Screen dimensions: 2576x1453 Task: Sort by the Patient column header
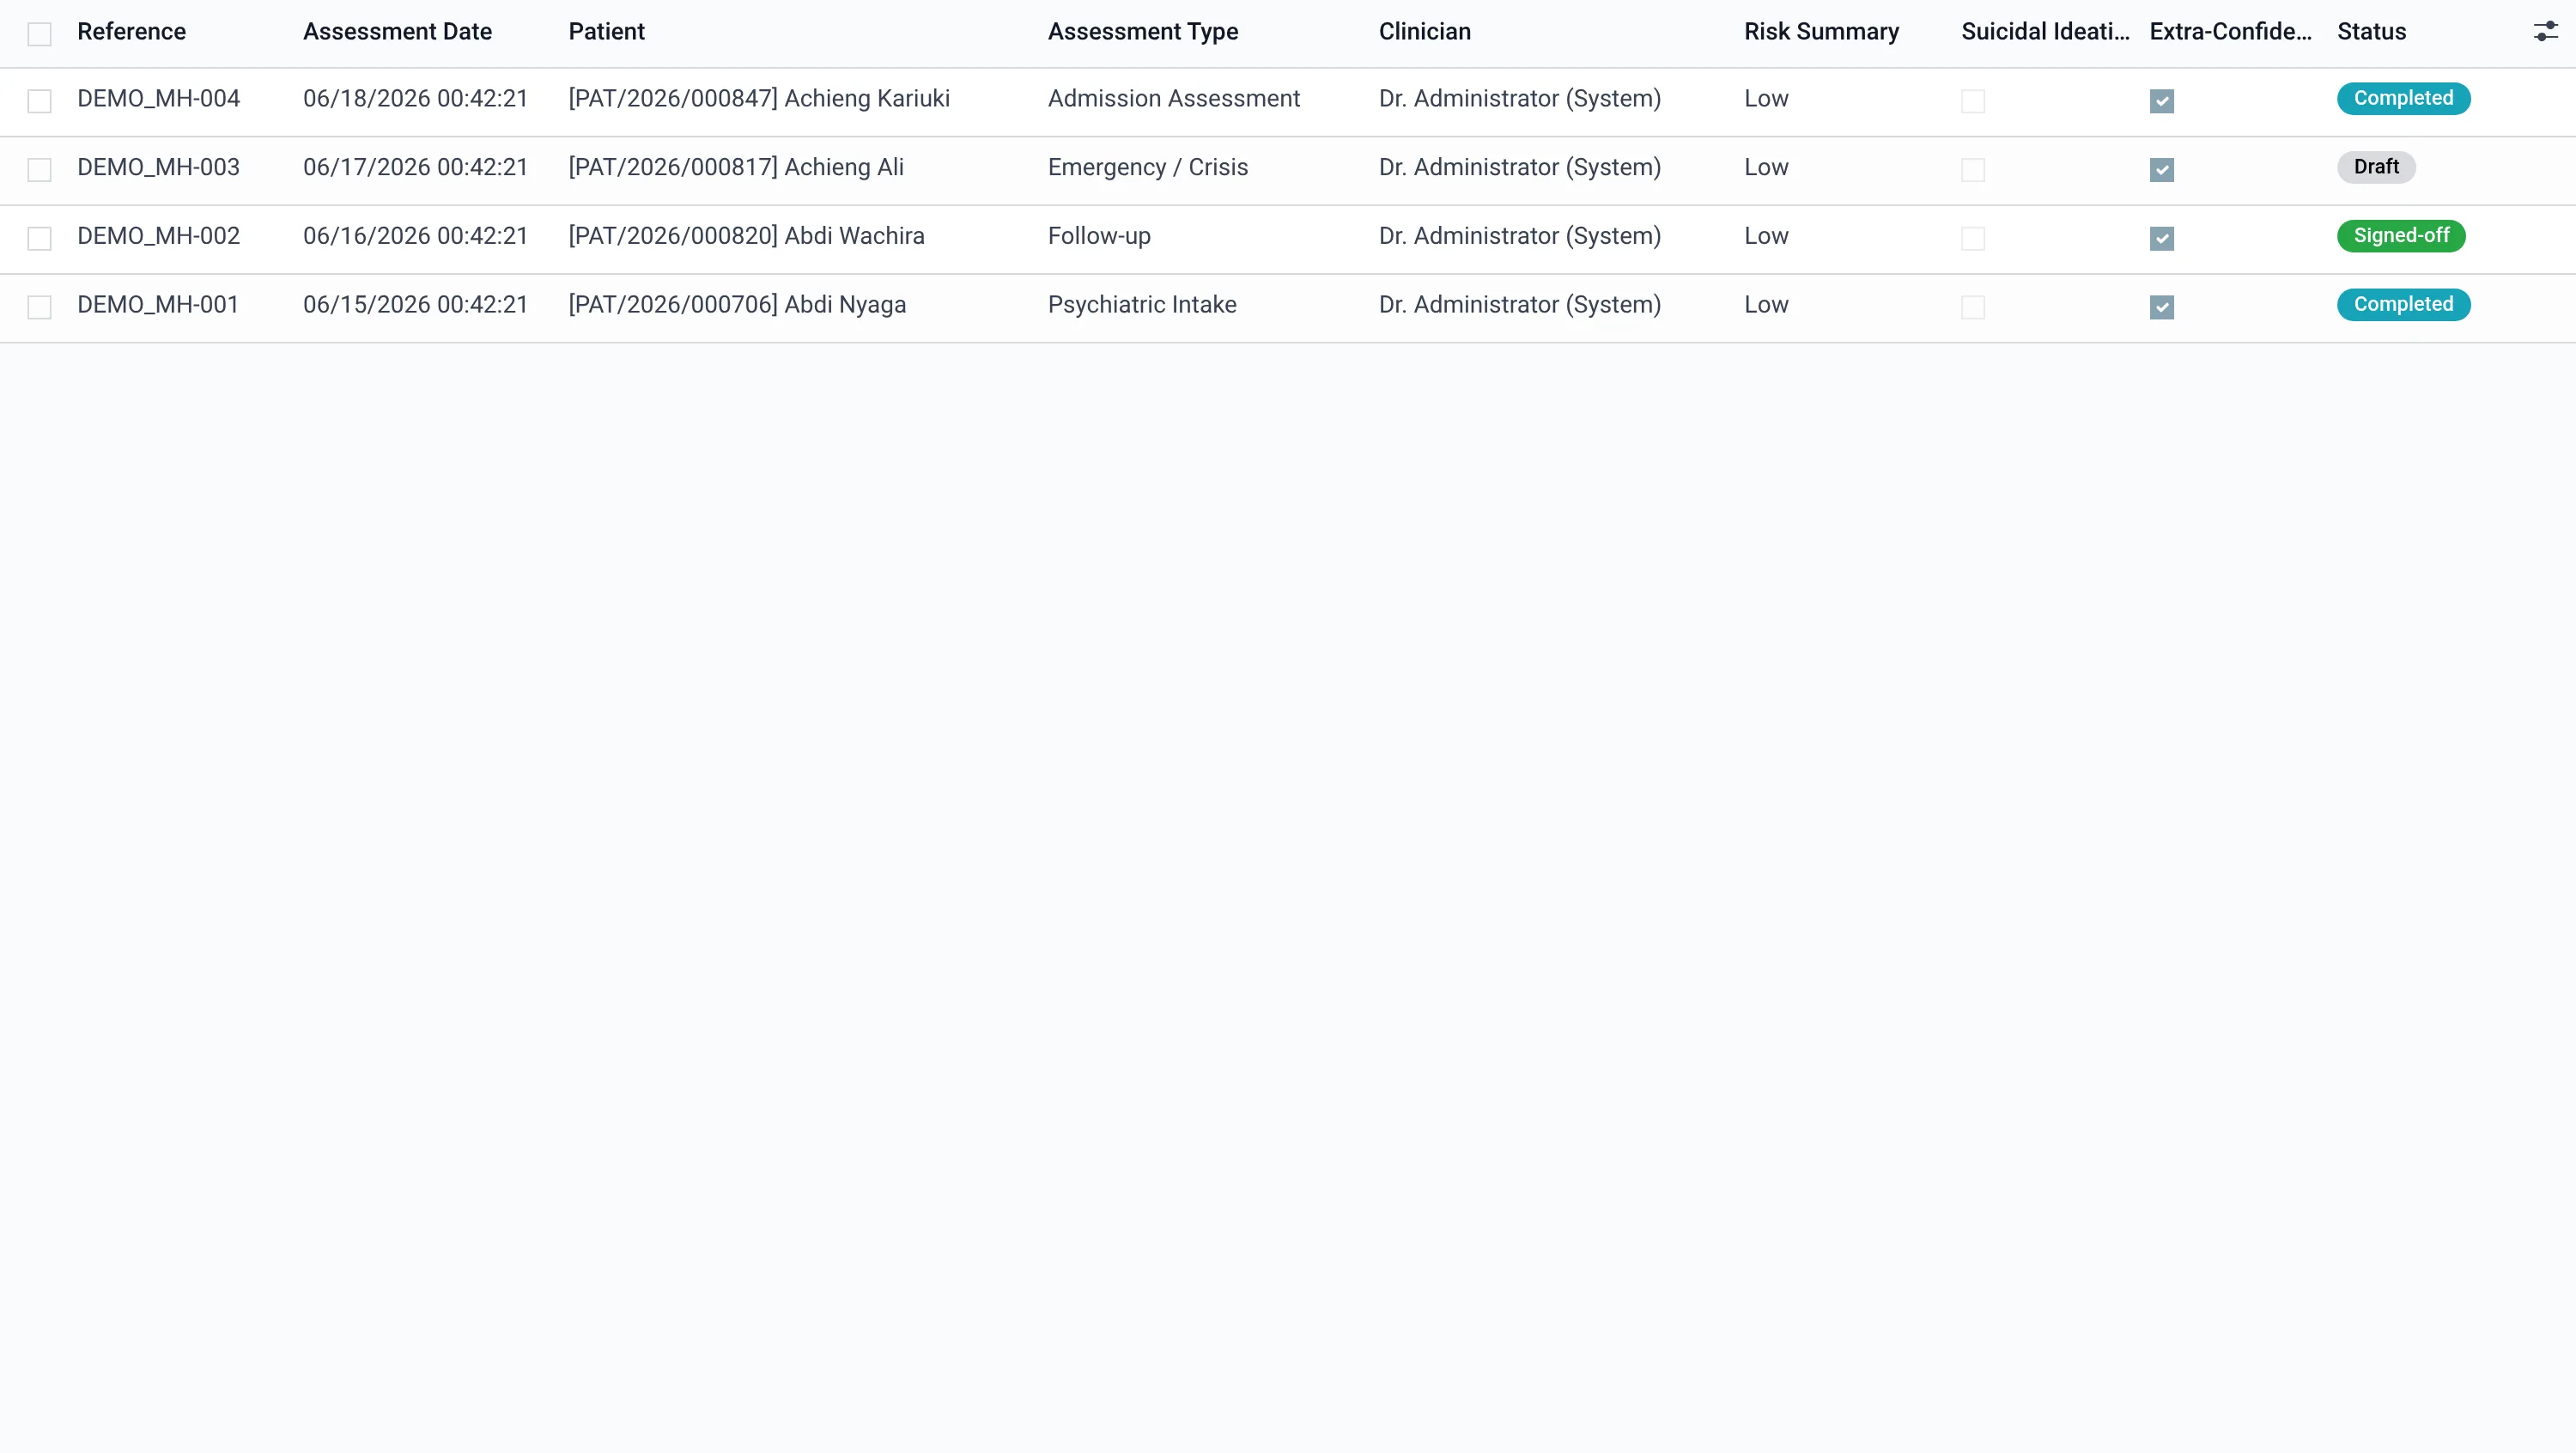click(x=606, y=32)
